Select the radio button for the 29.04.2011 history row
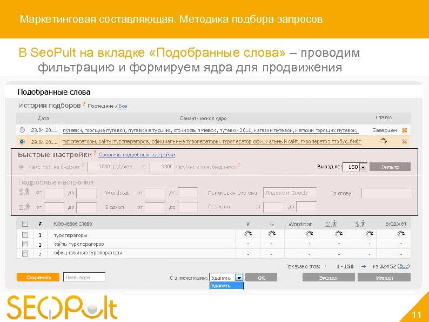Screen dimensions: 429x322 [x=22, y=141]
